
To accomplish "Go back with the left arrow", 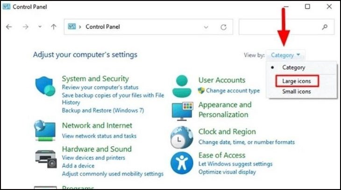I will pos(9,27).
